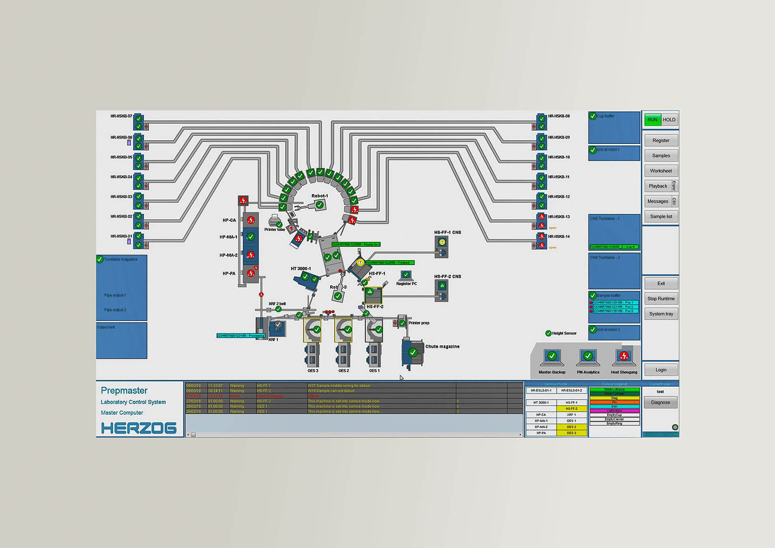The height and width of the screenshot is (548, 775).
Task: Select the W37 Sample middle wrong message row
Action: point(354,385)
